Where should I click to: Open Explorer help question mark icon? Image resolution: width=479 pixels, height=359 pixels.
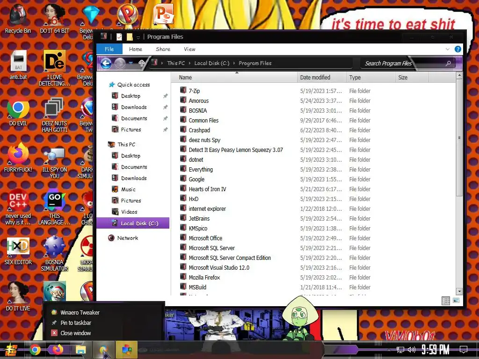(457, 49)
